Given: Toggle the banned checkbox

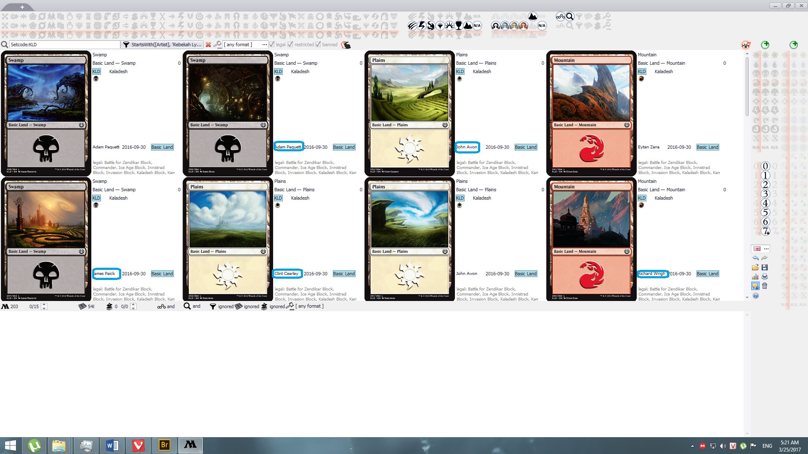Looking at the screenshot, I should click(318, 45).
